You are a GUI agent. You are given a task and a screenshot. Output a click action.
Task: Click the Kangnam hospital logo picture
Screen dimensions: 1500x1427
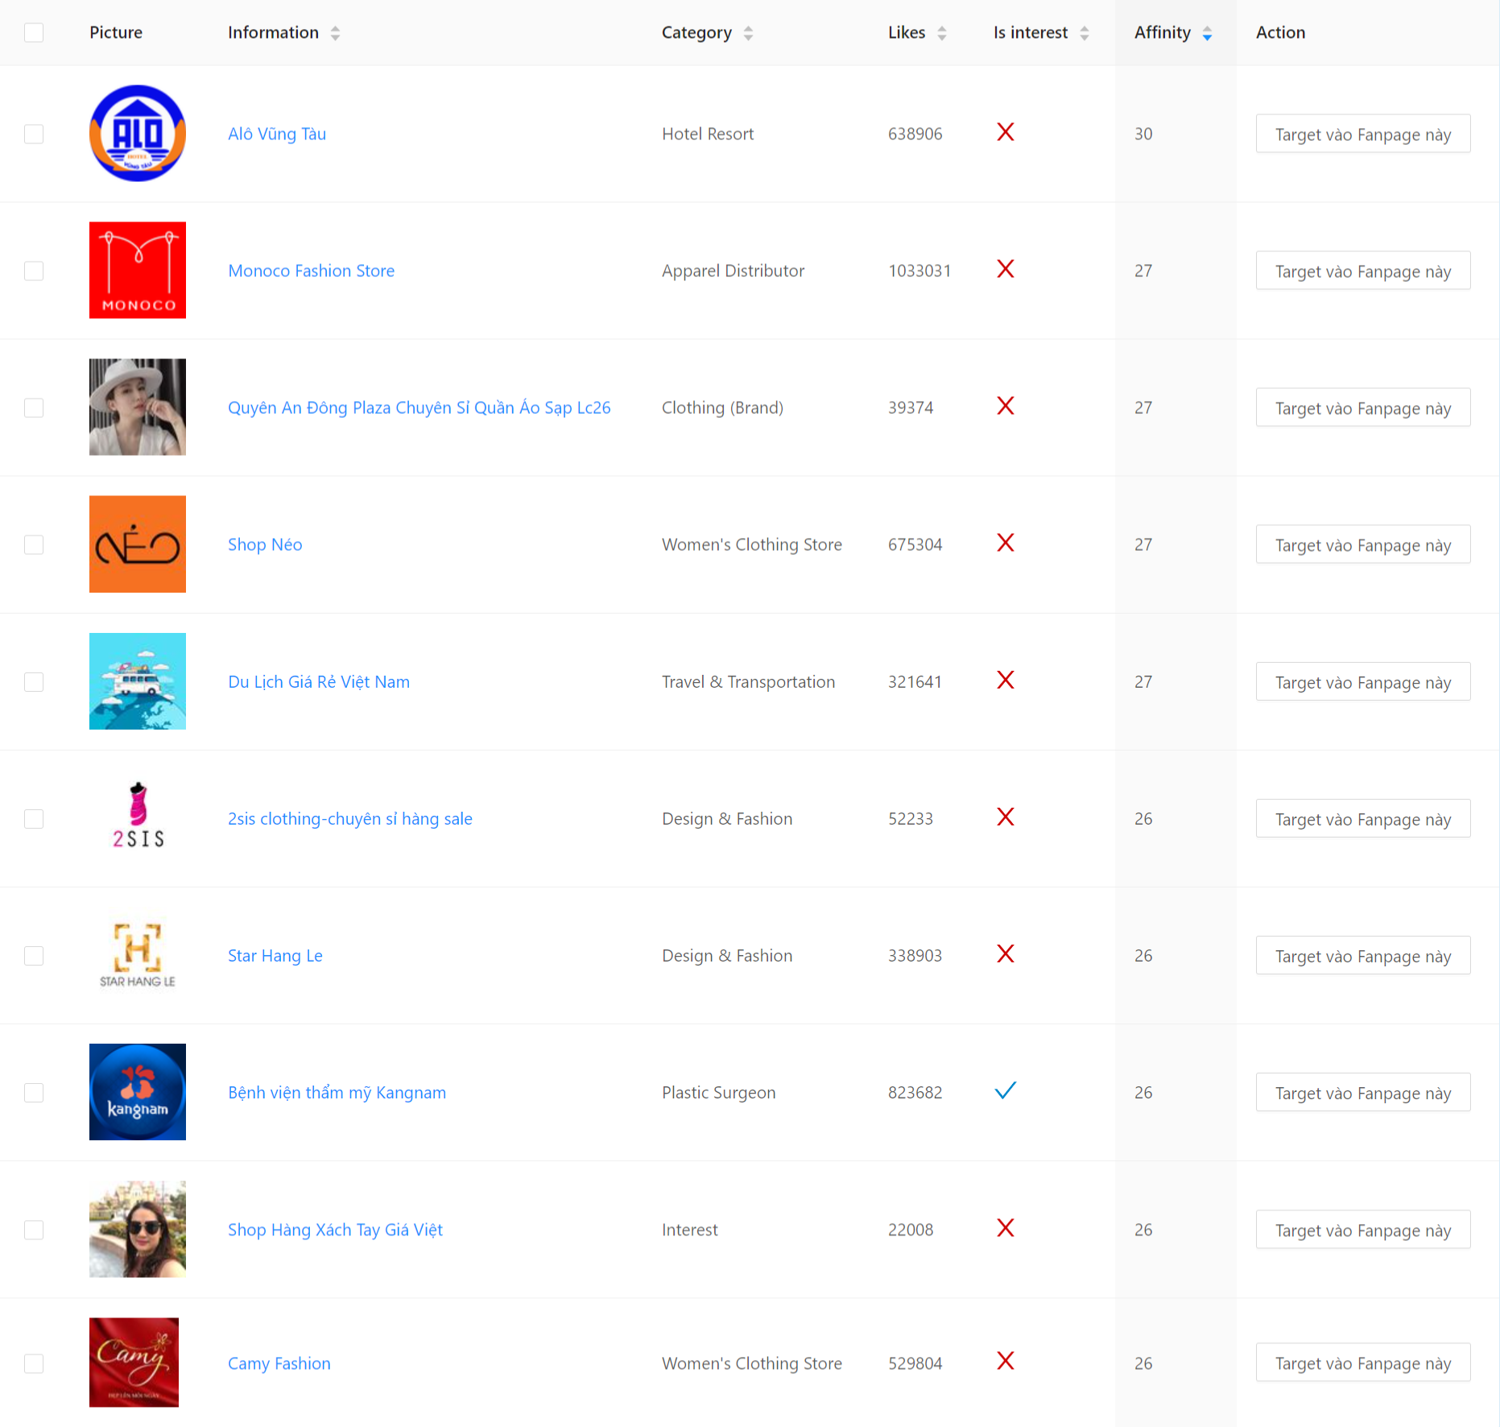[138, 1092]
